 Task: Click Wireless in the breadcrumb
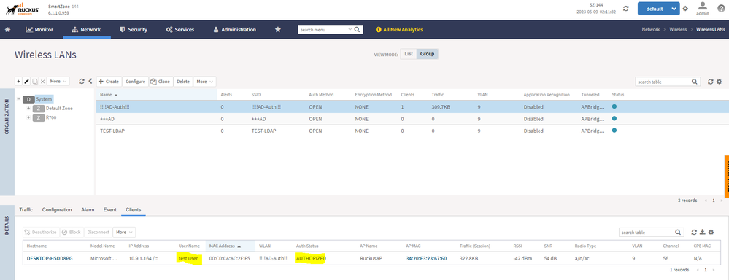(x=678, y=29)
